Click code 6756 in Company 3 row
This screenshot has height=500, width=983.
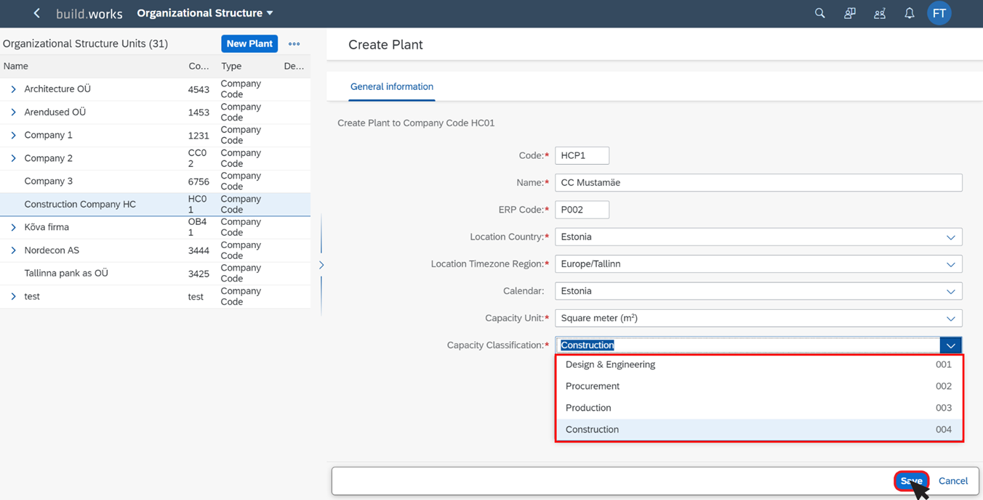click(x=198, y=181)
